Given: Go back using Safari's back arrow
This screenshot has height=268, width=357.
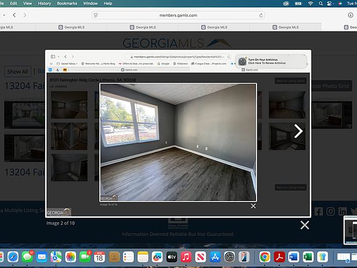Looking at the screenshot, I should [x=14, y=15].
